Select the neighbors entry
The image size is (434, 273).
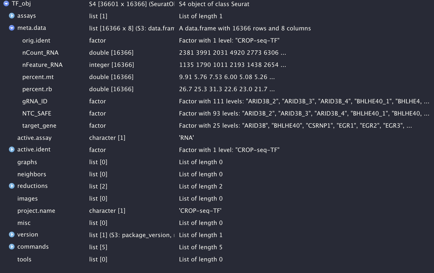31,174
